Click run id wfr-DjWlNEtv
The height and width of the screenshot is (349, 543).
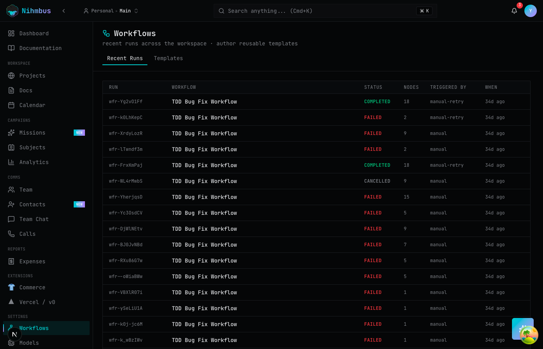126,229
